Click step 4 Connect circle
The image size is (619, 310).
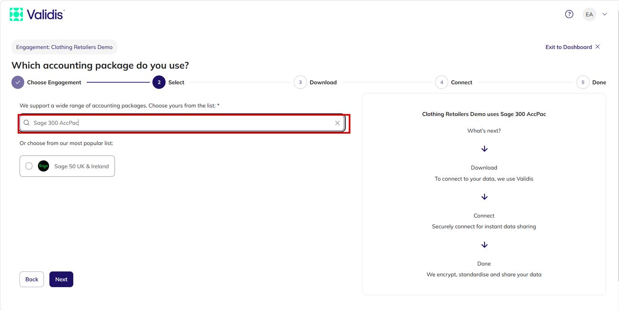click(x=441, y=82)
